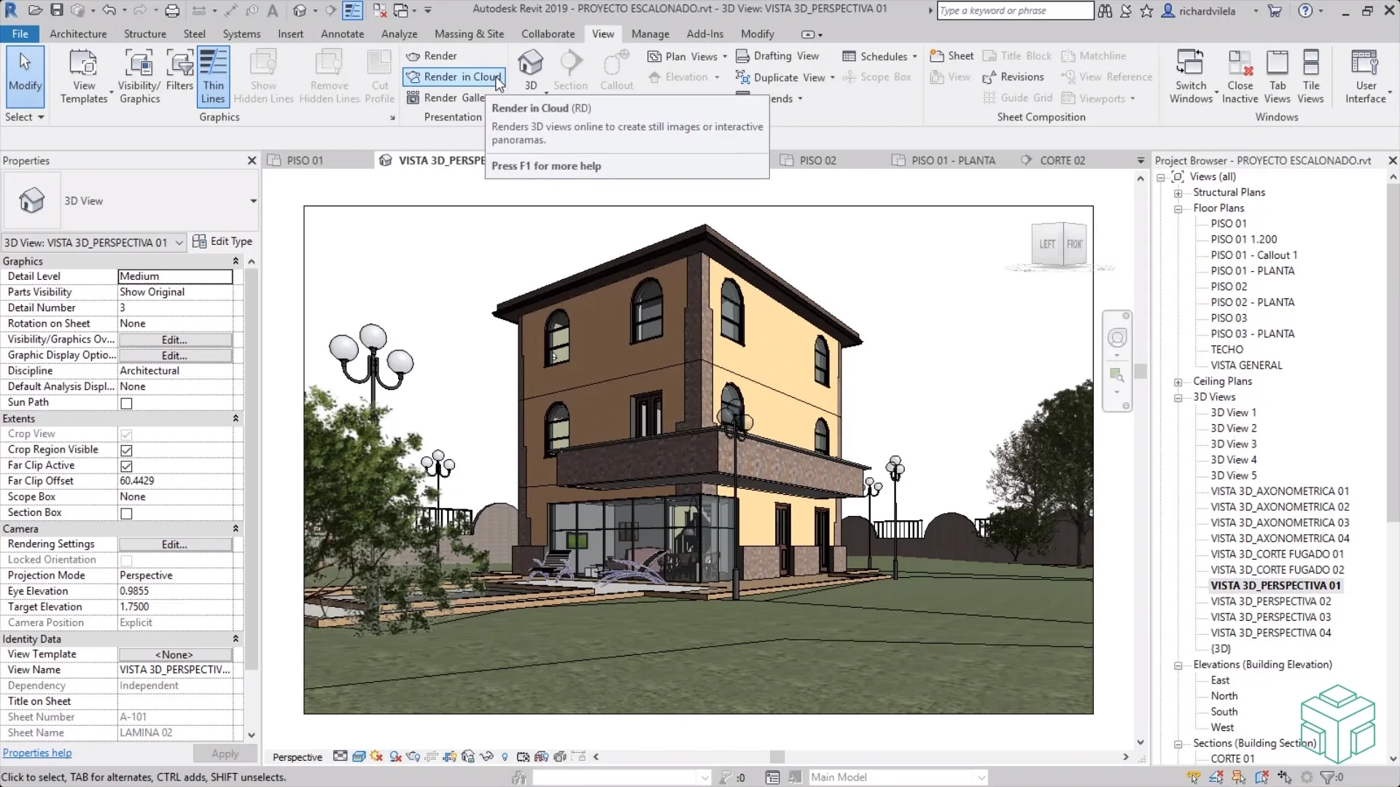Drag the Far Clip Offset value field
This screenshot has height=787, width=1400.
pyautogui.click(x=174, y=480)
